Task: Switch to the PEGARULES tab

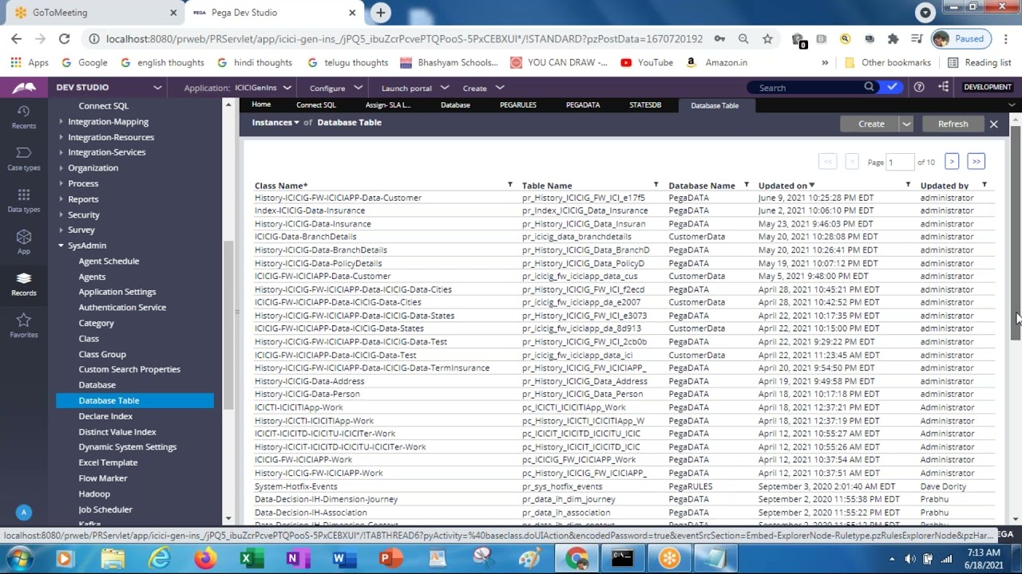Action: [518, 105]
